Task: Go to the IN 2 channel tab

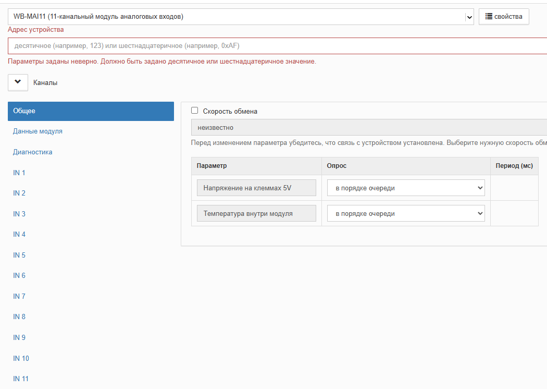Action: [x=19, y=193]
